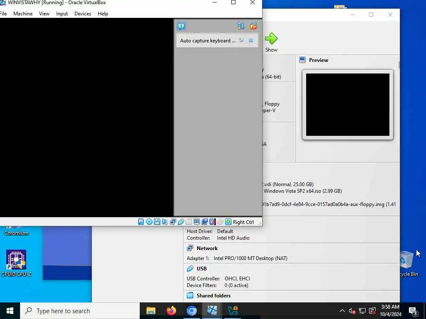Click the aux-floppy.img storage entry
This screenshot has width=426, height=319.
(329, 204)
